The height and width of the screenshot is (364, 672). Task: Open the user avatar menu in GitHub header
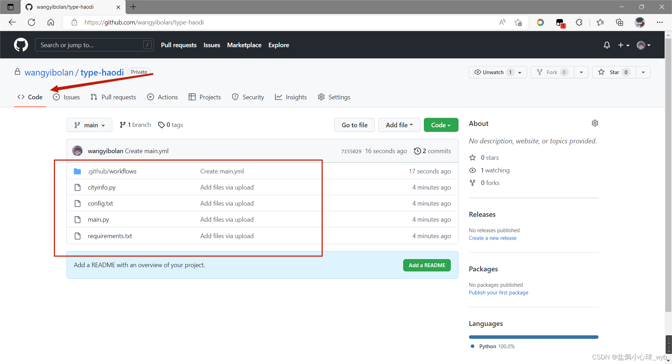(x=644, y=45)
